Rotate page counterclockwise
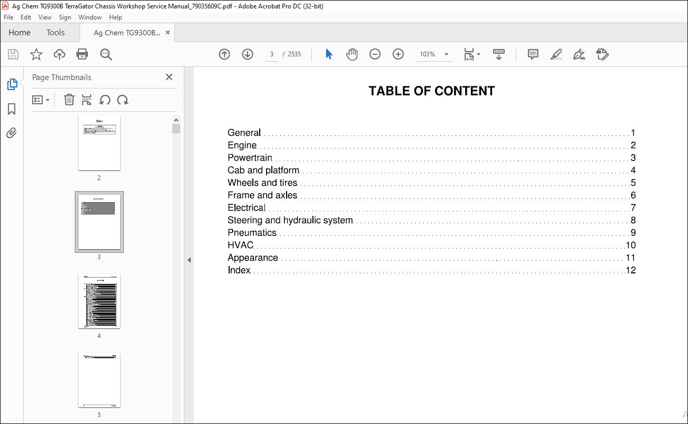688x424 pixels. click(x=105, y=100)
